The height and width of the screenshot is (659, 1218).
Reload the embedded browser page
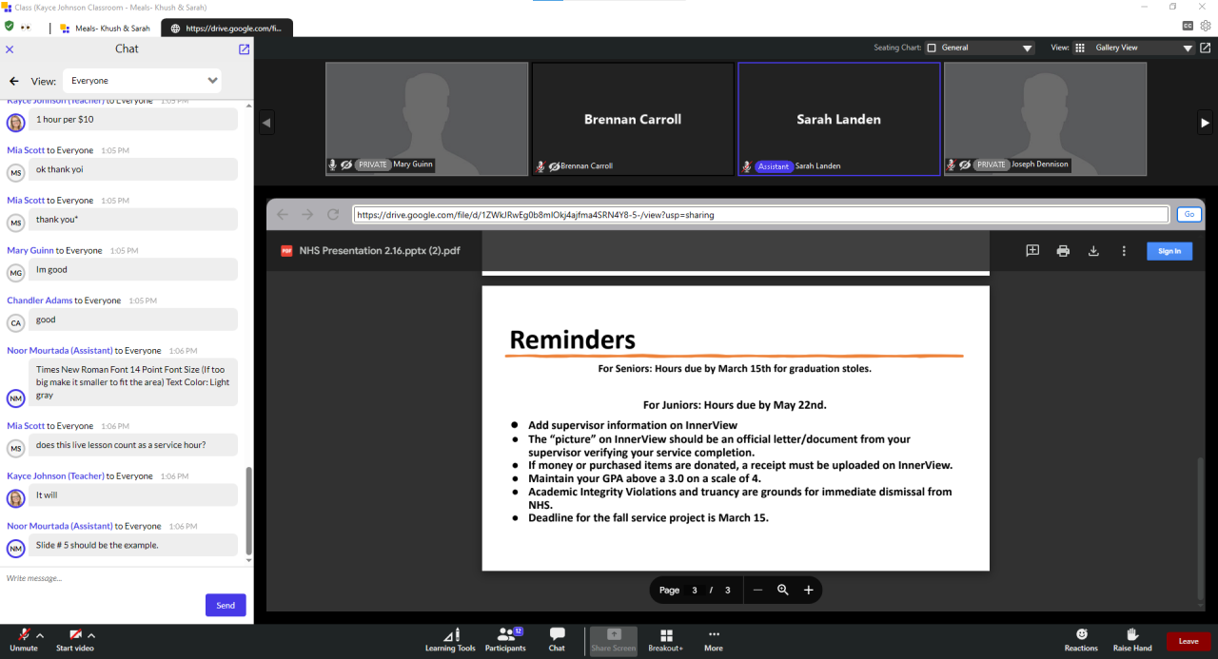point(333,214)
